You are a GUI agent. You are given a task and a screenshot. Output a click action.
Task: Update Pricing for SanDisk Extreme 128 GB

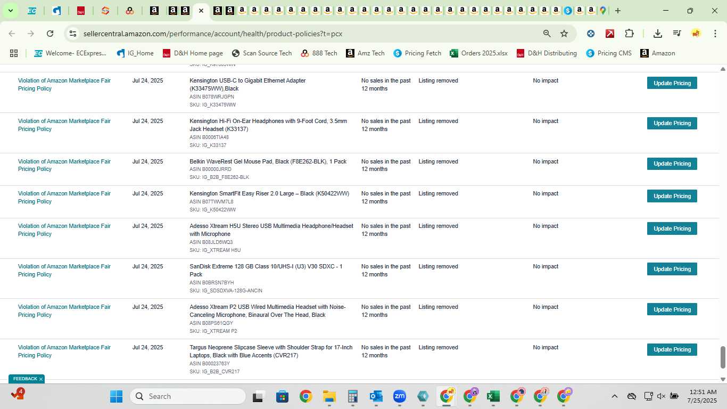[x=672, y=269]
